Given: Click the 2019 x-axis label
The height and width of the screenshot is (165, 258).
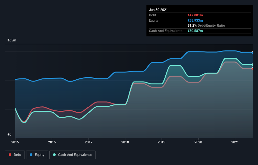Looking at the screenshot, I should click(162, 142).
